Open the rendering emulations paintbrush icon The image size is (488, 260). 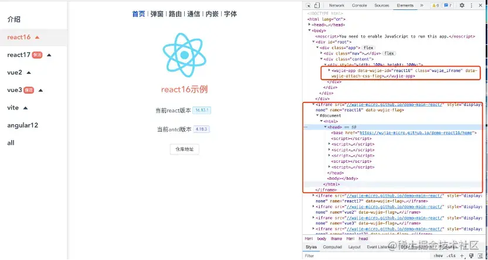pyautogui.click(x=472, y=256)
